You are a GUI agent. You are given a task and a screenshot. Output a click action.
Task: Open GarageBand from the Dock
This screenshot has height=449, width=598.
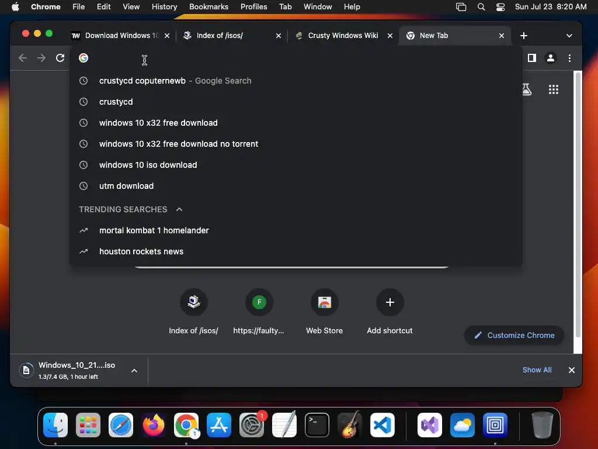pos(350,425)
